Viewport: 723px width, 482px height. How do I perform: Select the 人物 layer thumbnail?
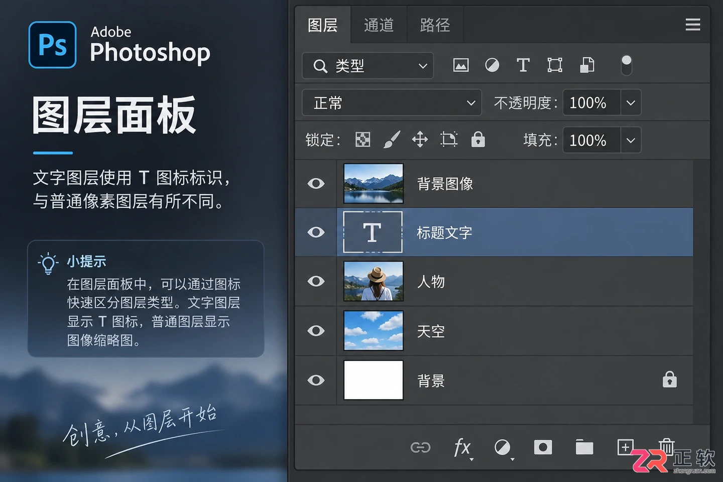click(x=373, y=281)
